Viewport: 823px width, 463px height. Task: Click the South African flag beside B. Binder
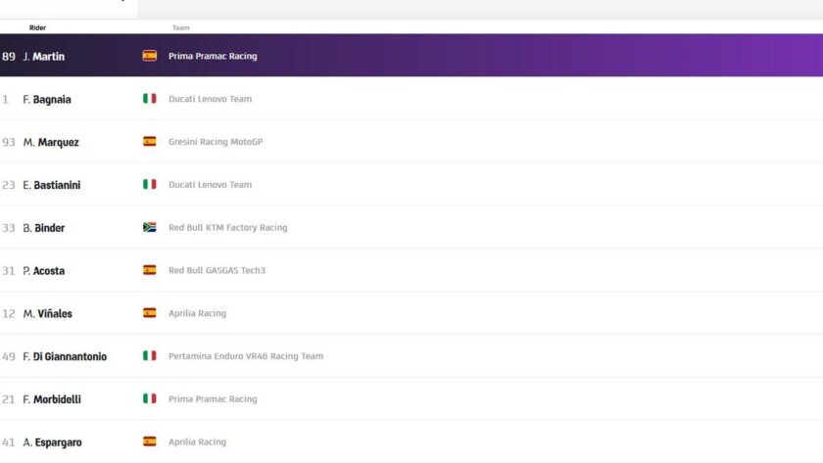pos(149,227)
